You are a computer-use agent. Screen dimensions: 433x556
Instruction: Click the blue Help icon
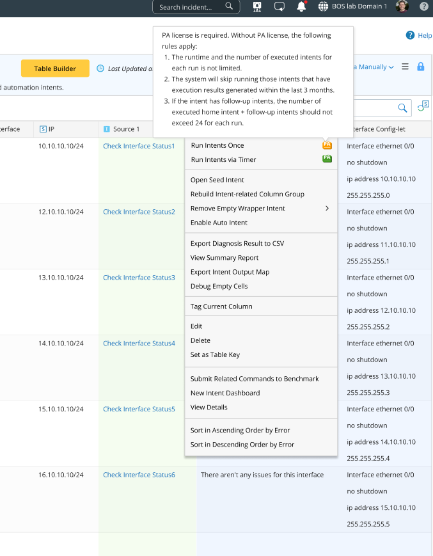[x=410, y=35]
